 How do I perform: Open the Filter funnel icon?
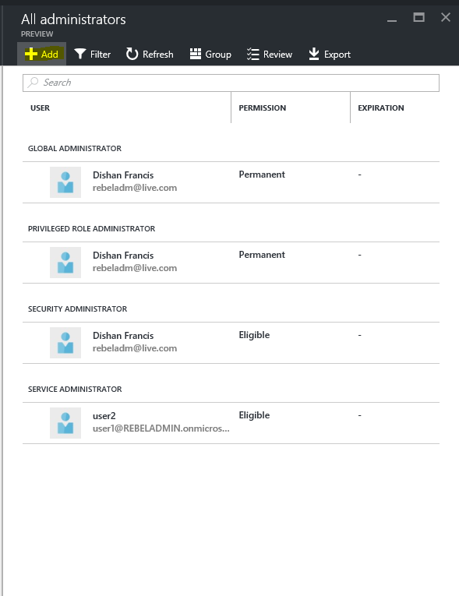(79, 54)
